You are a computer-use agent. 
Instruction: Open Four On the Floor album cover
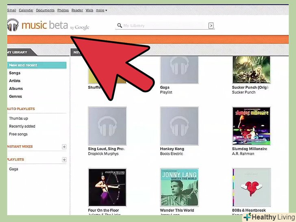click(107, 187)
